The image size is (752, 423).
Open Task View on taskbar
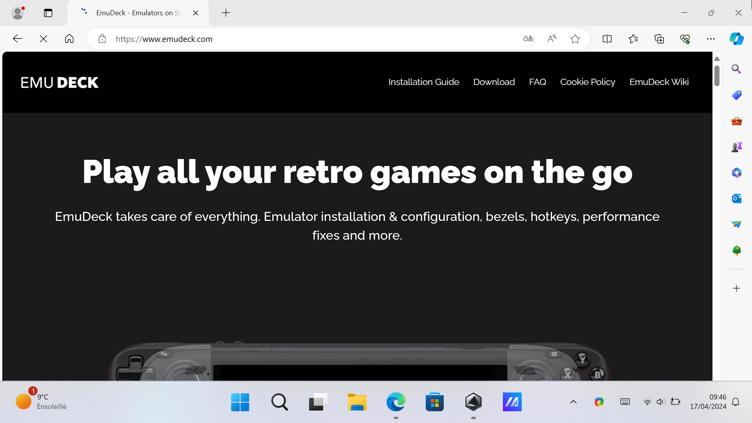click(318, 402)
